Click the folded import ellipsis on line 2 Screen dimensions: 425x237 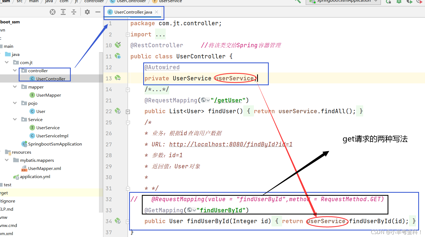(x=160, y=34)
